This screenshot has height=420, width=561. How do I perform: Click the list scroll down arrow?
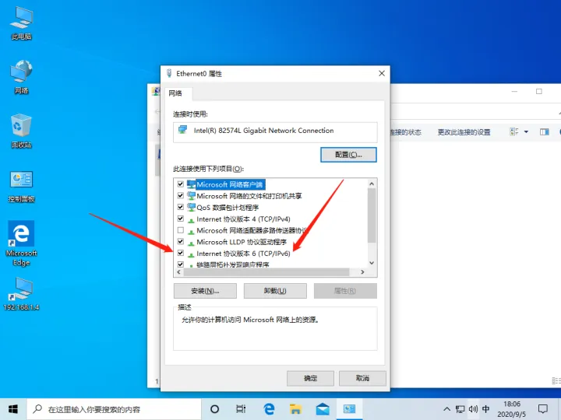click(x=372, y=263)
